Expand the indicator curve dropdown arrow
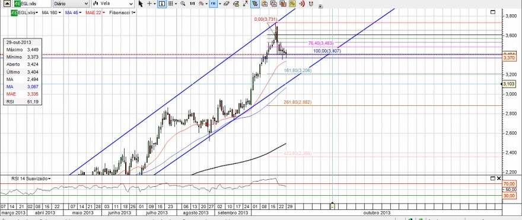This screenshot has width=522, height=220. [x=207, y=4]
